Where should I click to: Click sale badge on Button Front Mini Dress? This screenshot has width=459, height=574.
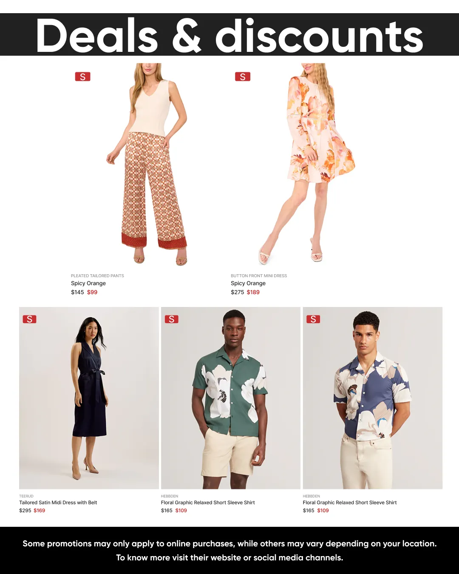(243, 77)
